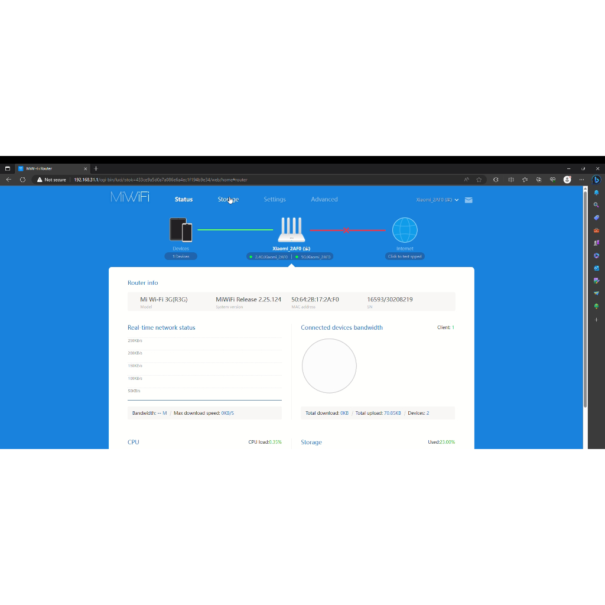
Task: Click the Internet globe icon
Action: pos(405,230)
